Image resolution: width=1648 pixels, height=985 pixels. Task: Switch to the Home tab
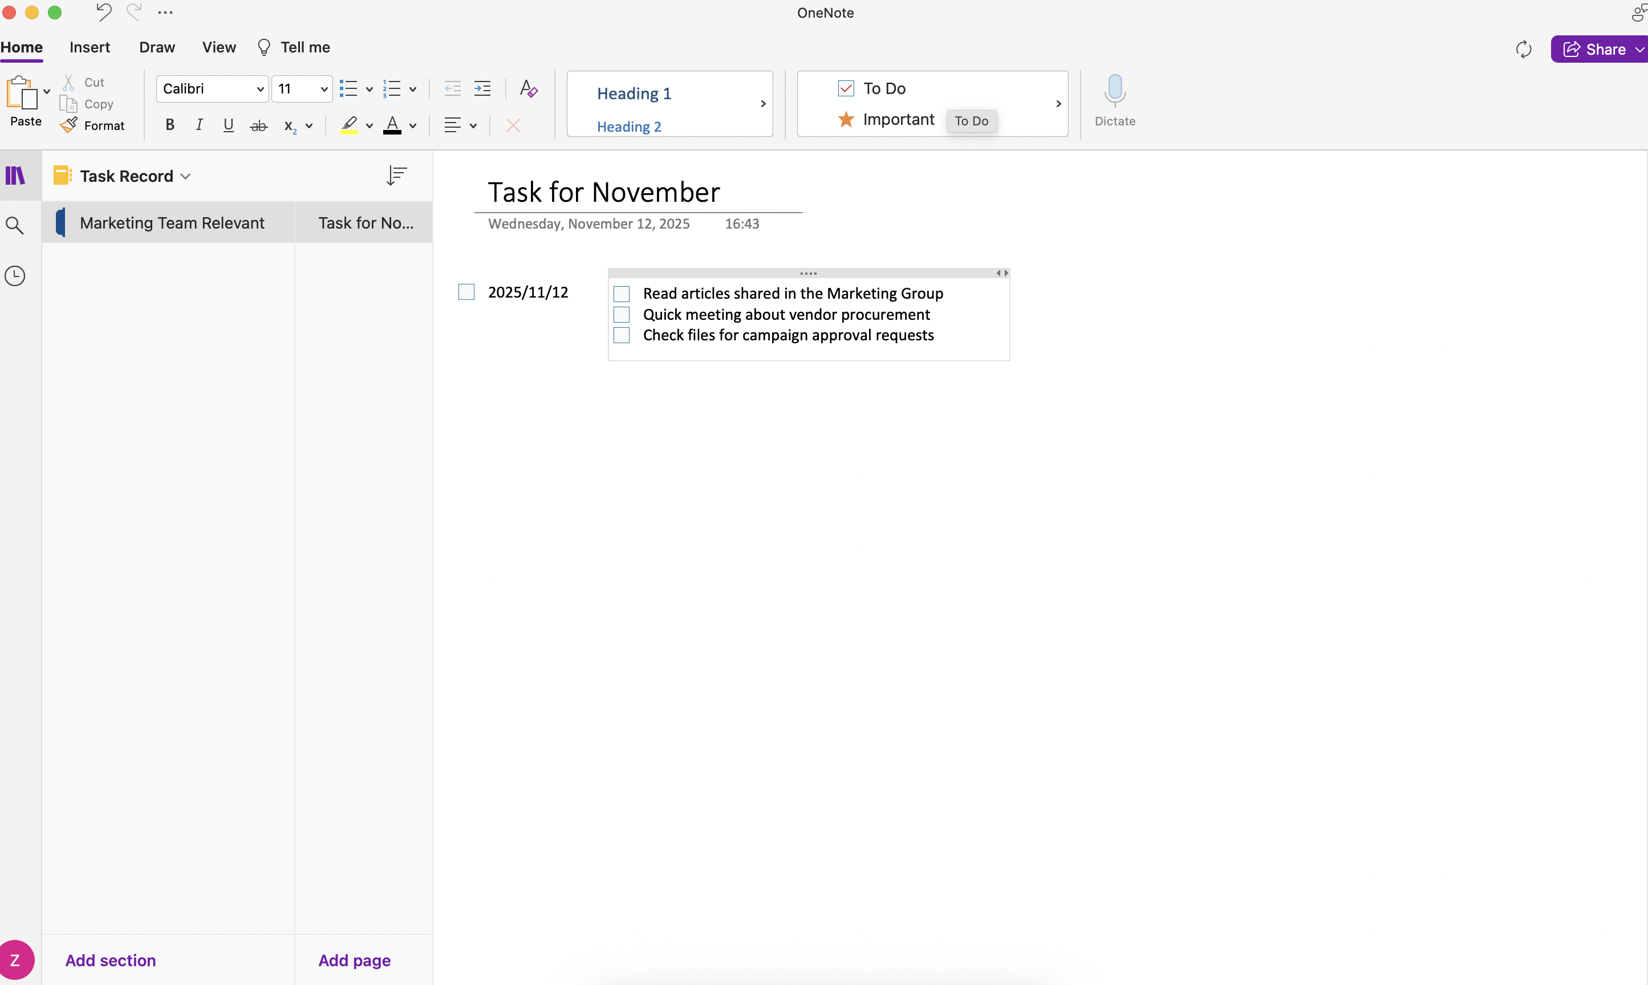pos(21,47)
